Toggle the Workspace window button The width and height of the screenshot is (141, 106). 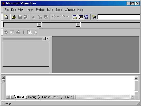coord(74,17)
